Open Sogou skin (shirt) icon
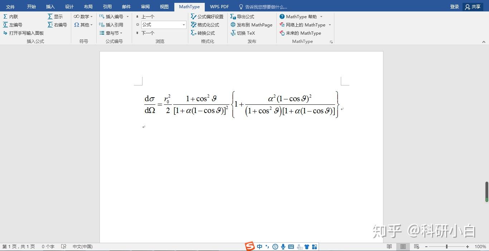 307,246
